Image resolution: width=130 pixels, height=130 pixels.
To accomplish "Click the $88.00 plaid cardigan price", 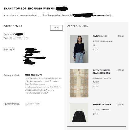I will 121,70.
